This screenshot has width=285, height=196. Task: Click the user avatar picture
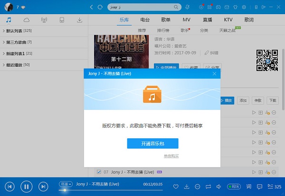tap(9, 7)
